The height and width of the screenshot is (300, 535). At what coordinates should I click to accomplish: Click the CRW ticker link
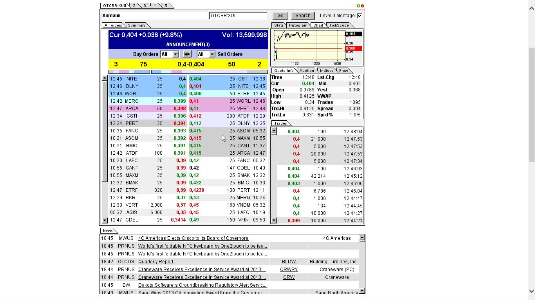(x=289, y=277)
